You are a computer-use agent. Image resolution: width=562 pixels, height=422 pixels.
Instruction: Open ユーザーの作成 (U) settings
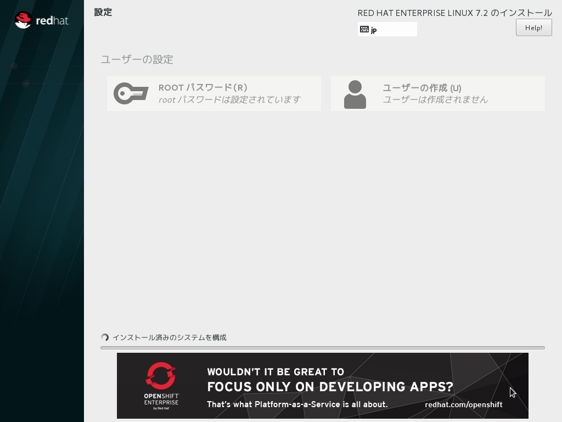coord(437,93)
